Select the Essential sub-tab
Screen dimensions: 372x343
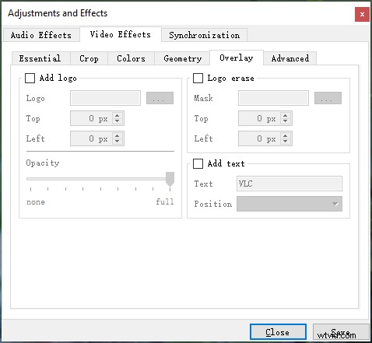point(40,58)
